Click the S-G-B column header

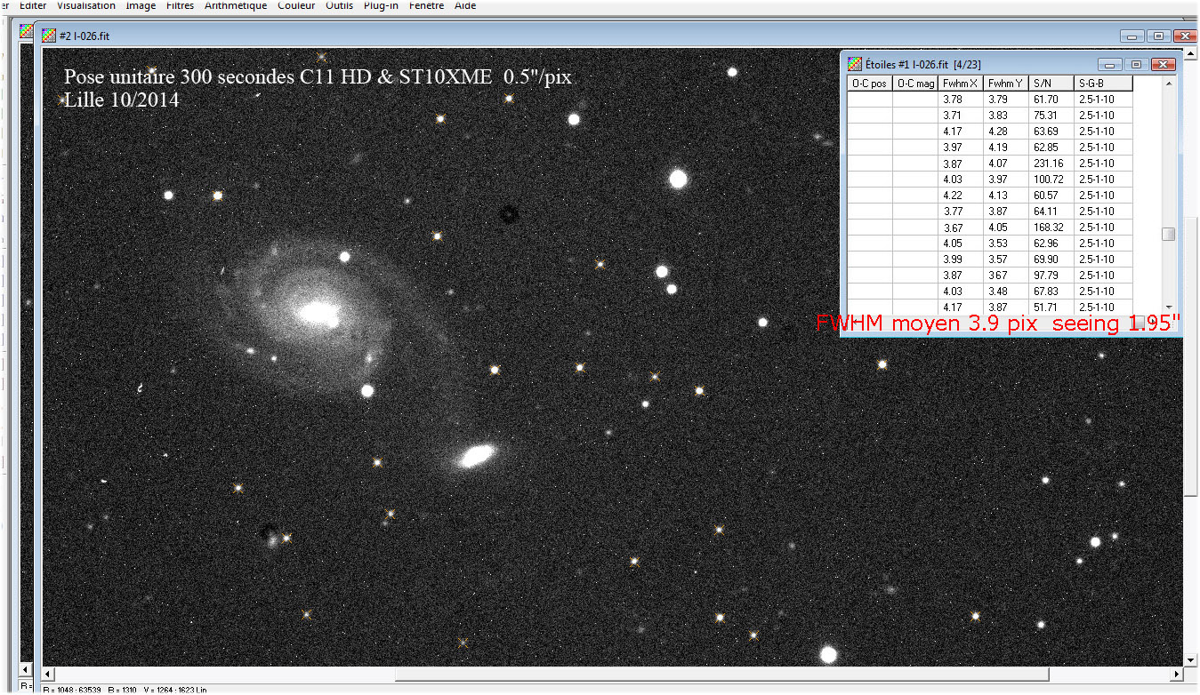[x=1104, y=84]
